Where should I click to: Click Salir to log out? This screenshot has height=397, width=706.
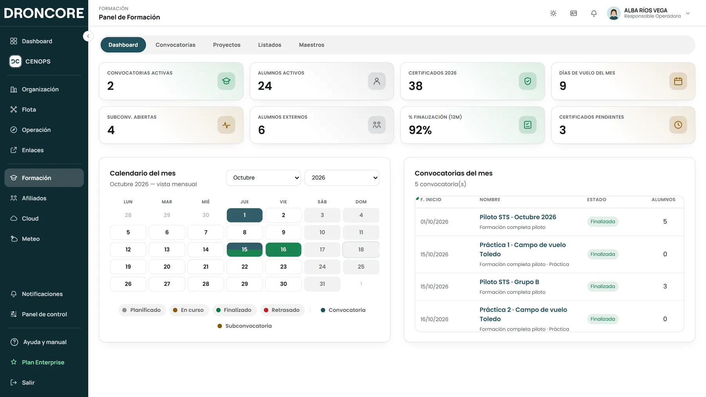click(x=44, y=382)
